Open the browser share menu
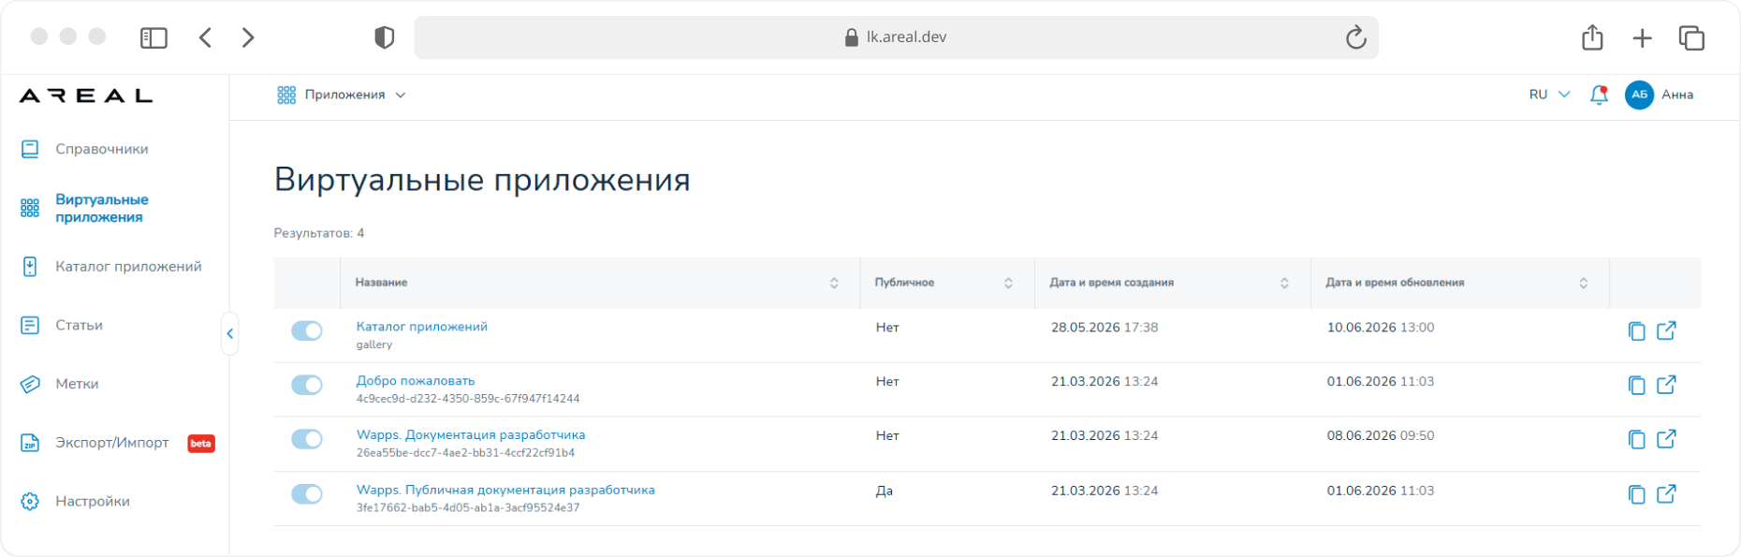The image size is (1741, 557). pos(1592,37)
